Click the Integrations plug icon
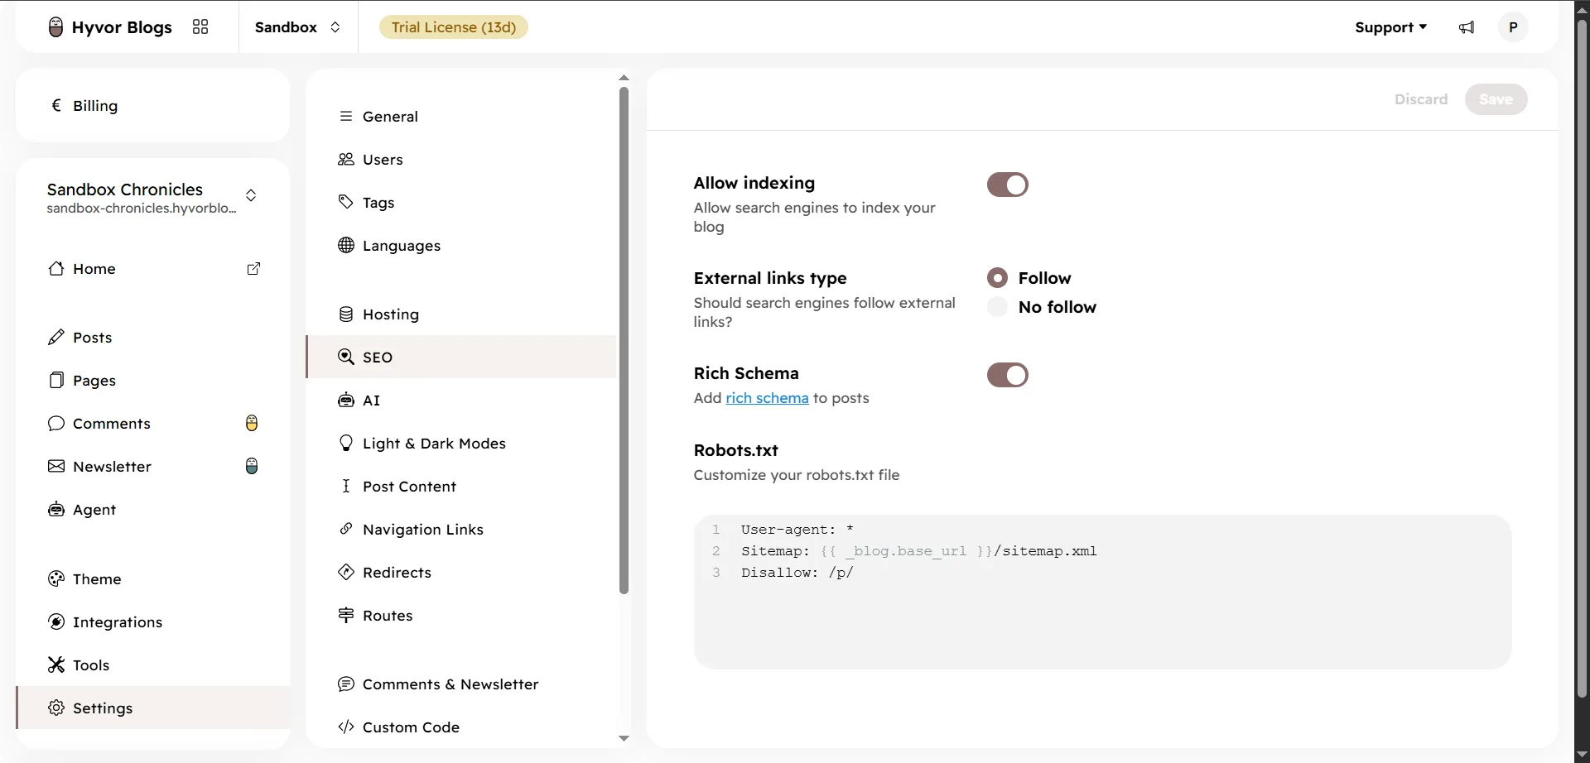 tap(56, 622)
